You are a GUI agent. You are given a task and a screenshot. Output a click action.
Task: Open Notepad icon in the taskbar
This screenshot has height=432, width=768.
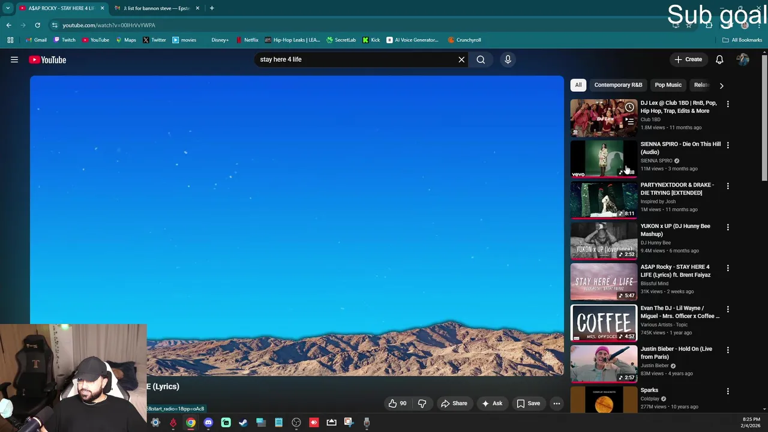(278, 422)
